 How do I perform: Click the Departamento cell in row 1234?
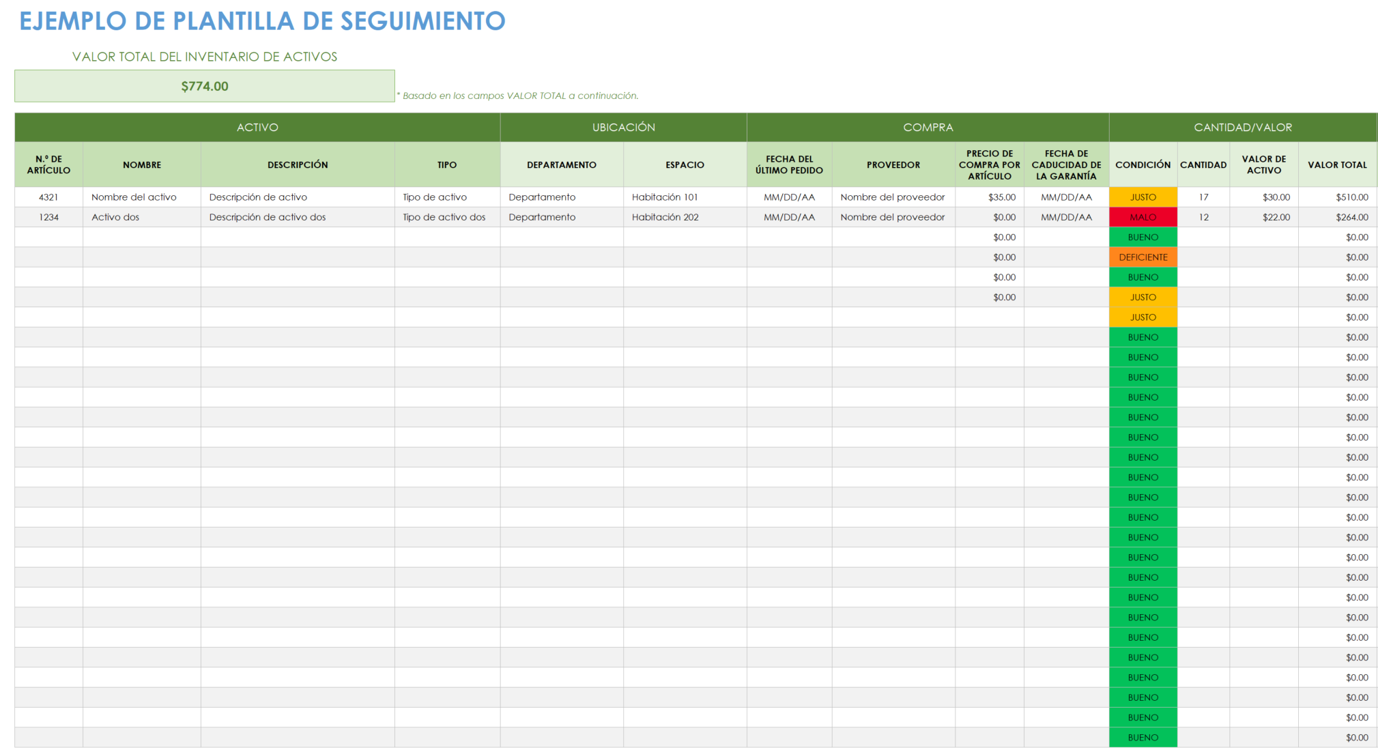(x=562, y=217)
